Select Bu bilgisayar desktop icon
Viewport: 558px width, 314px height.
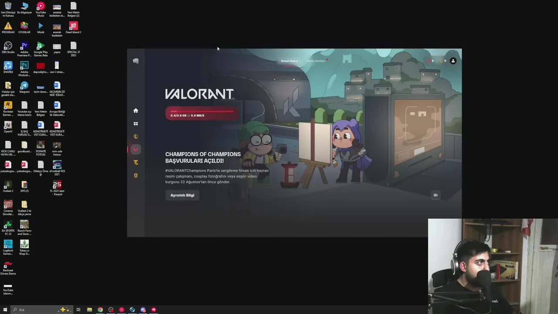24,8
